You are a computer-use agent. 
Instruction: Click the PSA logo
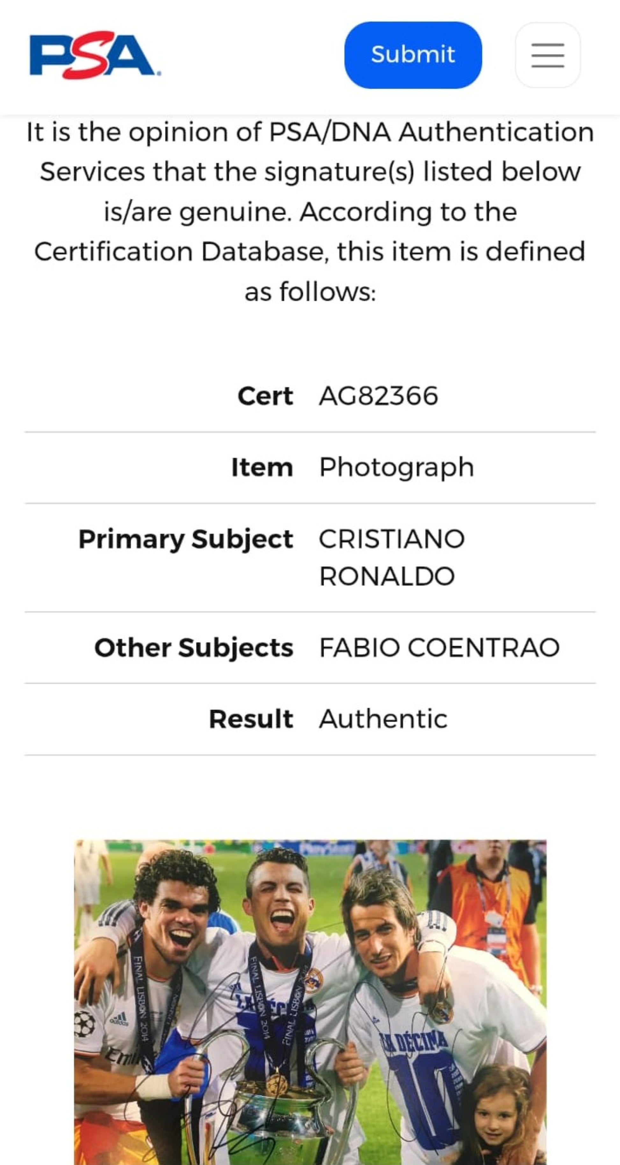pyautogui.click(x=94, y=55)
